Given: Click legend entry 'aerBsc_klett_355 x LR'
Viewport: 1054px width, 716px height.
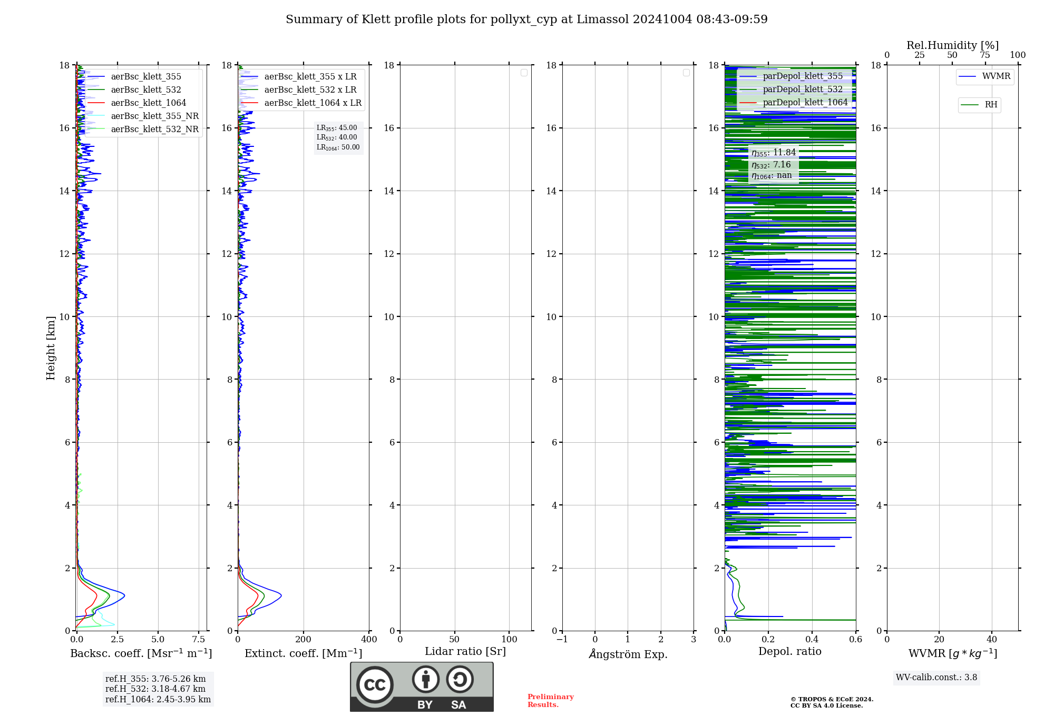Looking at the screenshot, I should (310, 76).
